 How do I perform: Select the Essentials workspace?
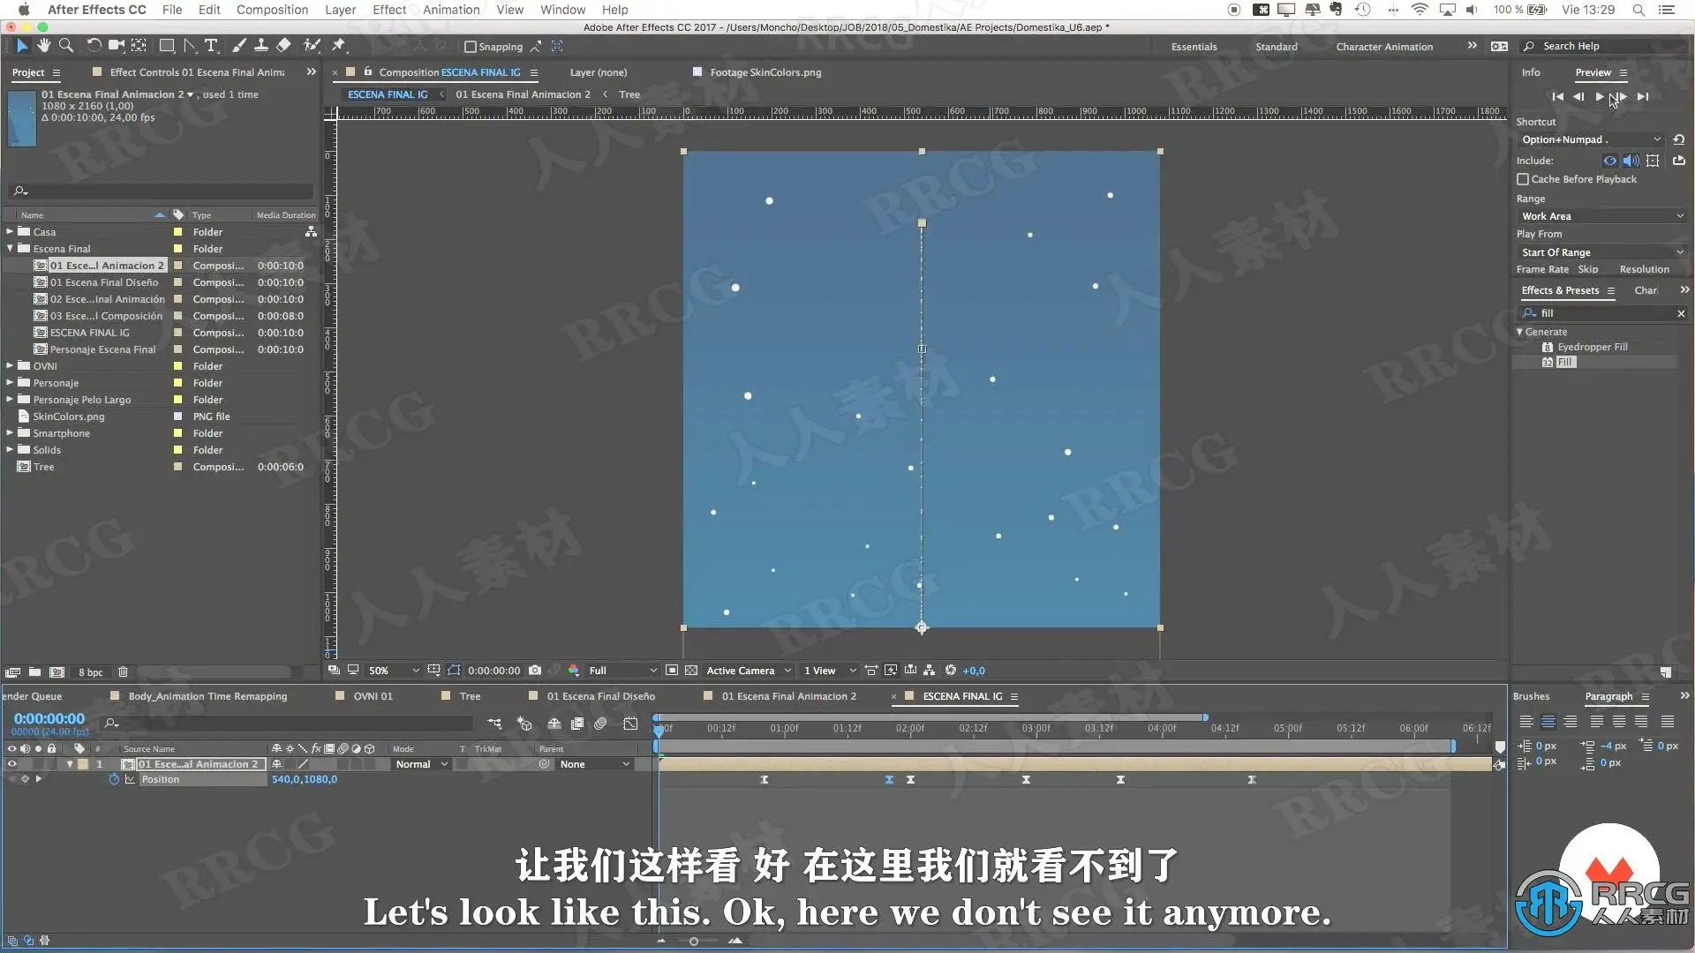coord(1194,47)
